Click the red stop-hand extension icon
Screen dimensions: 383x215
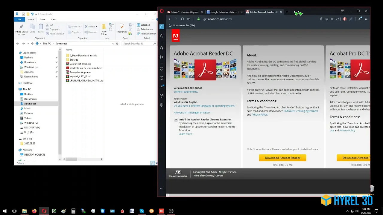click(345, 19)
